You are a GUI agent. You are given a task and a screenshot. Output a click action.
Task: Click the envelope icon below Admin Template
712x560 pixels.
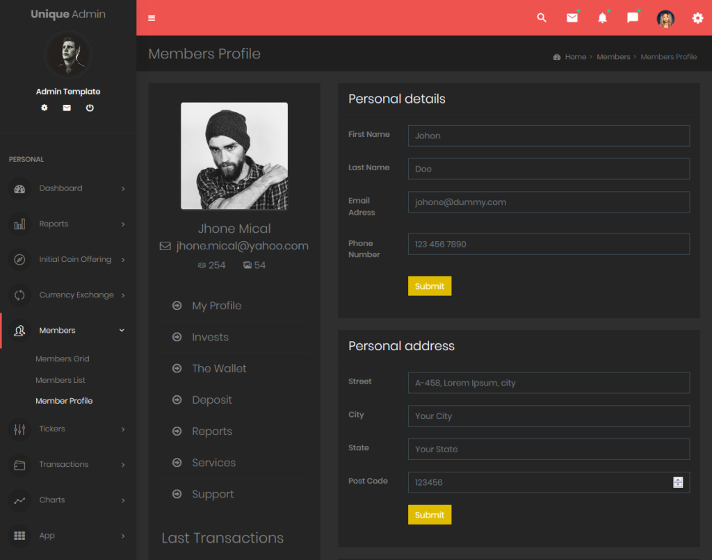pos(67,108)
